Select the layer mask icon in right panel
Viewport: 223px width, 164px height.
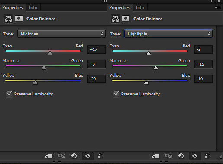pyautogui.click(x=126, y=19)
